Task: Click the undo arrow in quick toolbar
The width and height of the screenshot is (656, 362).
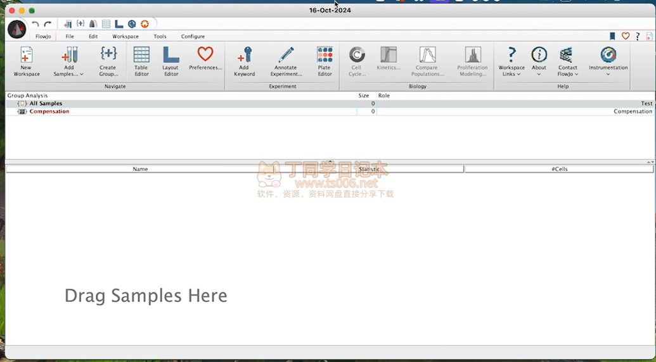Action: [35, 24]
